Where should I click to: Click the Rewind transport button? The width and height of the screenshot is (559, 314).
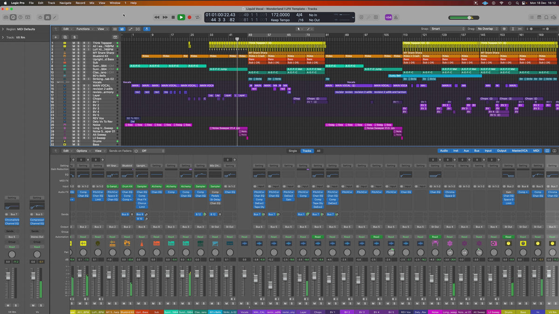[157, 17]
